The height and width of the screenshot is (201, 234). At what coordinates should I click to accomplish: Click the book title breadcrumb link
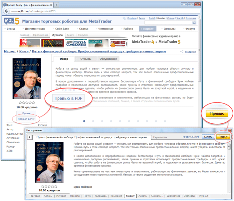pyautogui.click(x=99, y=51)
